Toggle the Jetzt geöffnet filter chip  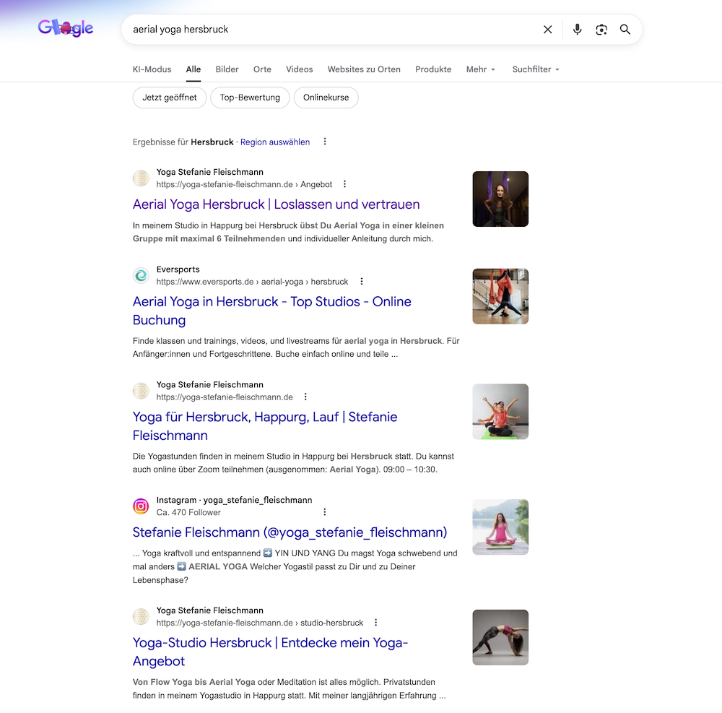point(170,98)
